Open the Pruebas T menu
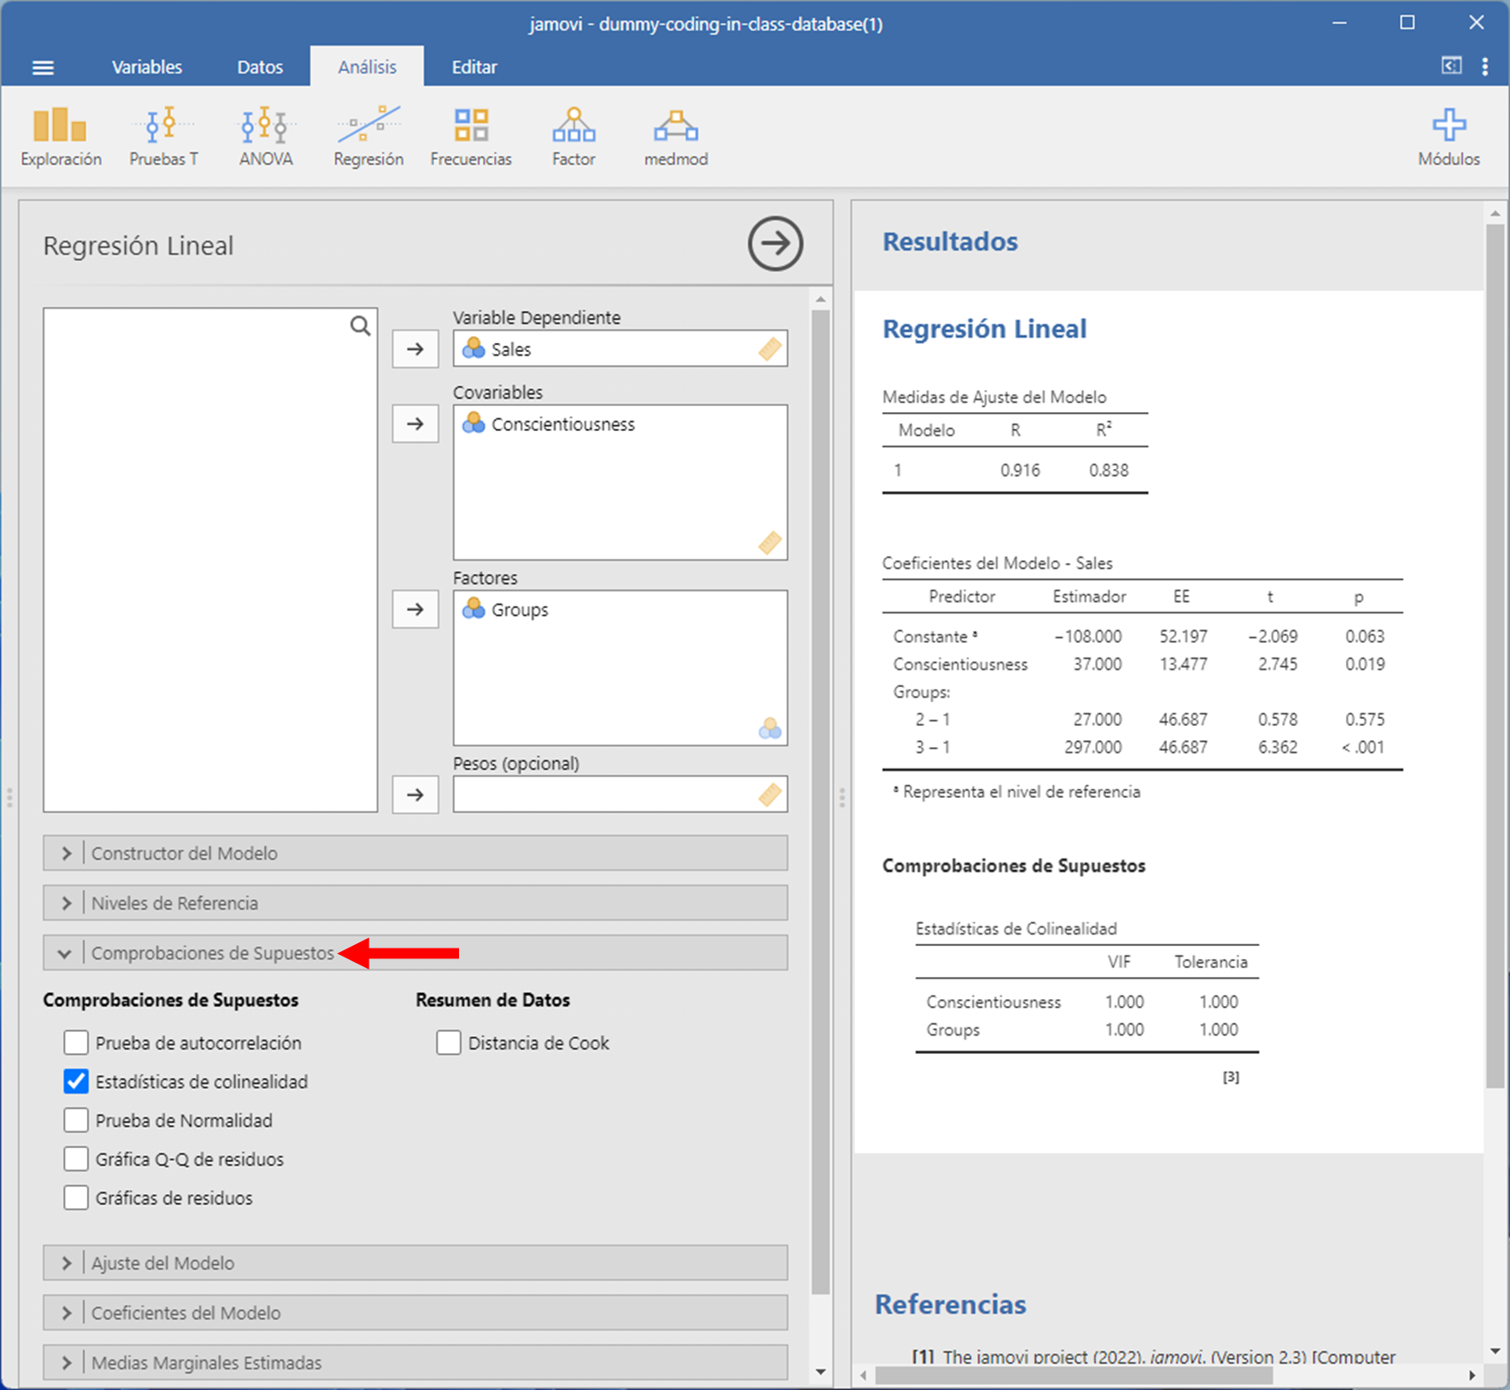Image resolution: width=1510 pixels, height=1390 pixels. [x=164, y=137]
